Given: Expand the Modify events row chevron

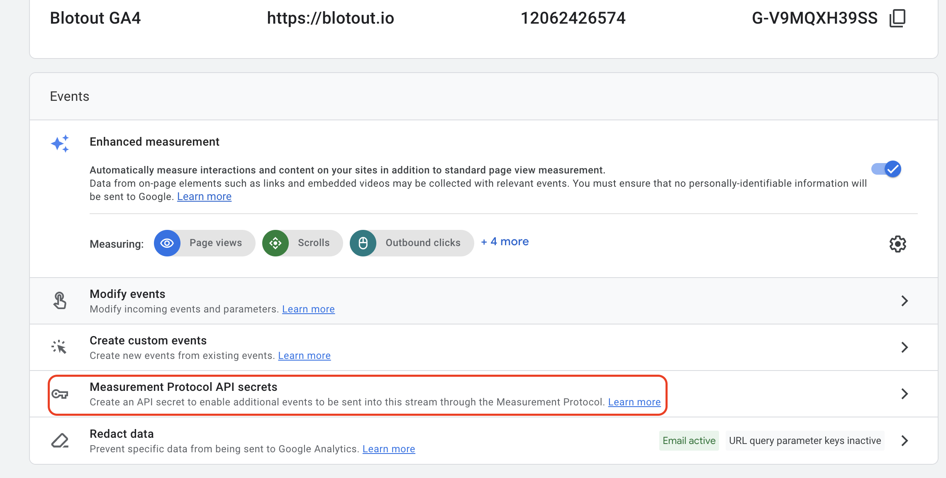Looking at the screenshot, I should 905,301.
